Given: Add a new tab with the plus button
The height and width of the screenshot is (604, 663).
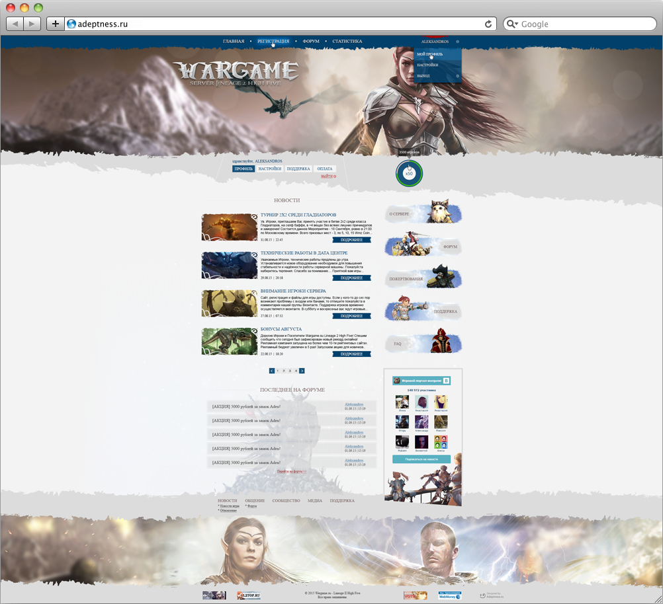Looking at the screenshot, I should click(55, 24).
